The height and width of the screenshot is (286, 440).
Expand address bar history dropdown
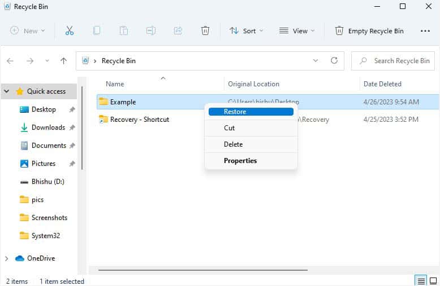point(316,60)
